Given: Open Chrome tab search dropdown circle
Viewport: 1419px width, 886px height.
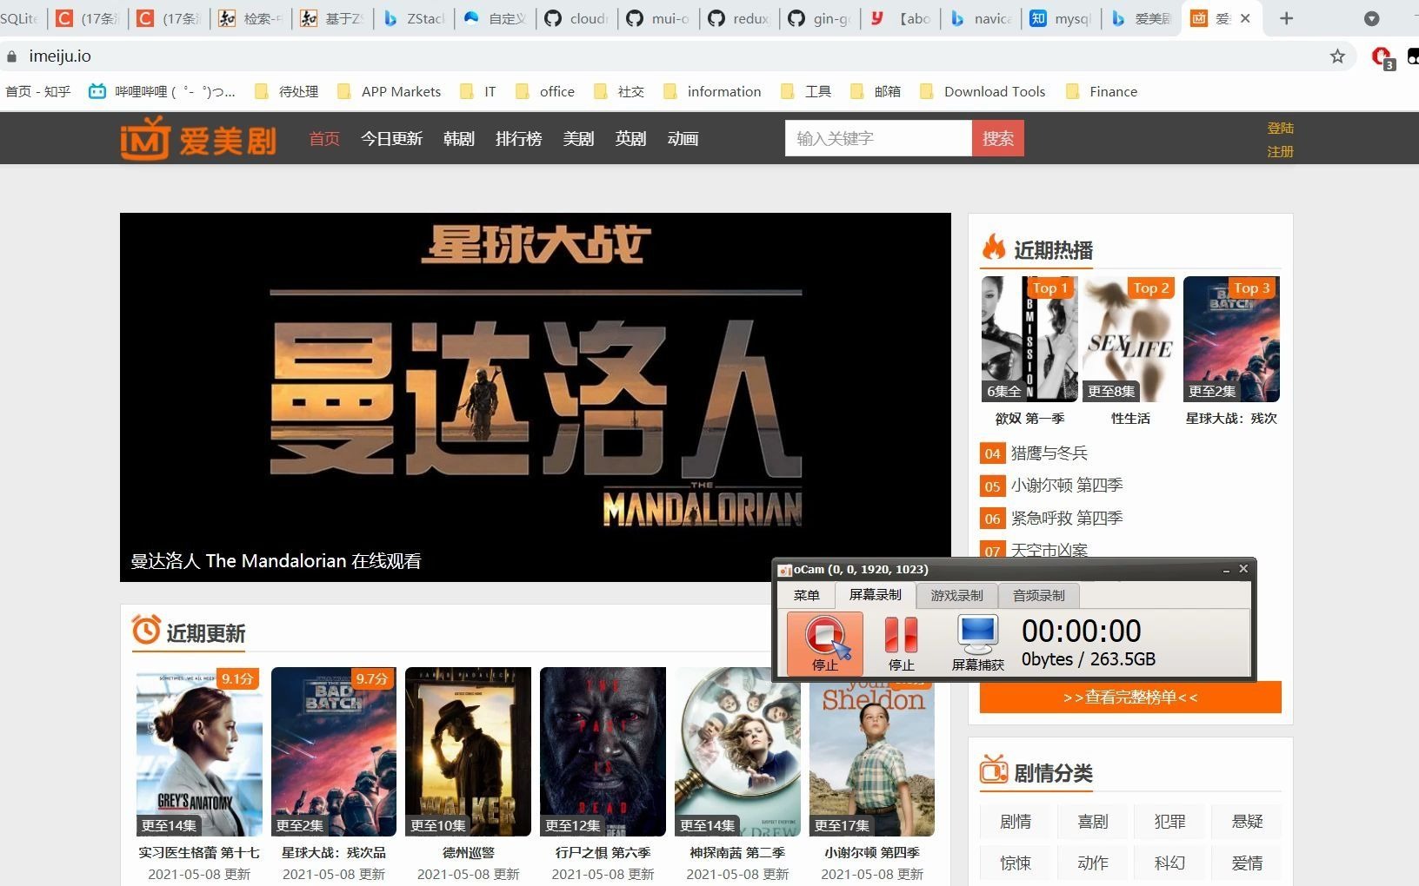Looking at the screenshot, I should (1371, 18).
